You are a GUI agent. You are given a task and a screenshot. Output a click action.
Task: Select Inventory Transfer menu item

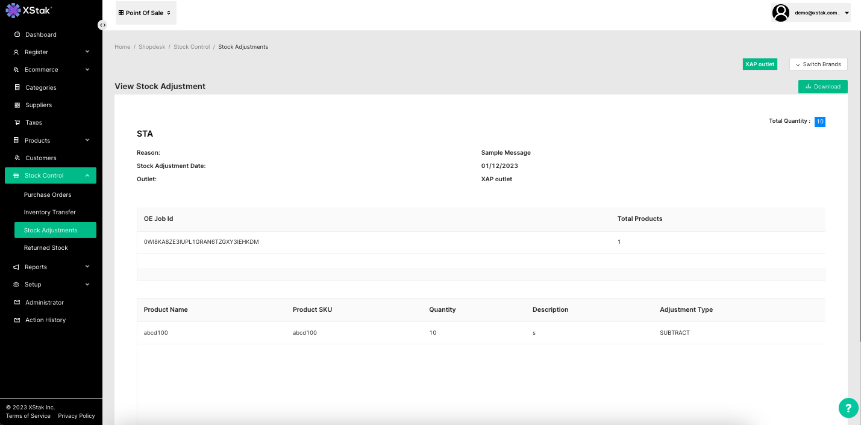tap(50, 212)
